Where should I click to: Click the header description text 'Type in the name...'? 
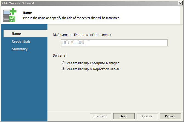(71, 18)
